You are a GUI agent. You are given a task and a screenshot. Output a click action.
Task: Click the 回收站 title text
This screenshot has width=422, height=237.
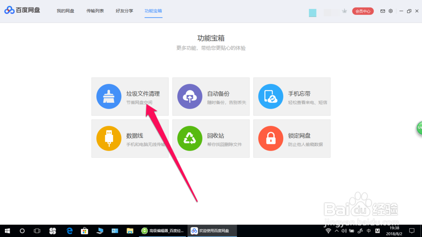216,136
